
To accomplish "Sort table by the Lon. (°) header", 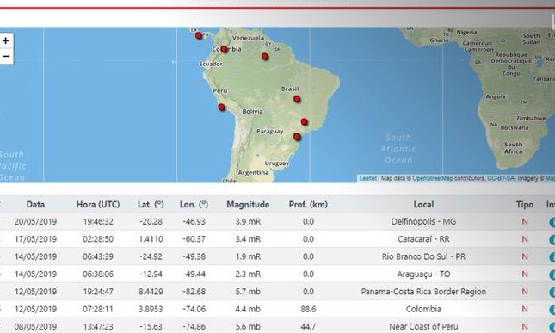I will tap(194, 205).
